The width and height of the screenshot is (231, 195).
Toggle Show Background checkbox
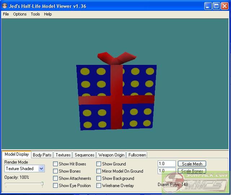coord(99,178)
